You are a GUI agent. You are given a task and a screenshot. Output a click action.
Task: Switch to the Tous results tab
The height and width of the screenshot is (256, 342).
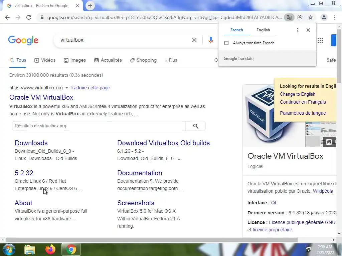tap(18, 60)
